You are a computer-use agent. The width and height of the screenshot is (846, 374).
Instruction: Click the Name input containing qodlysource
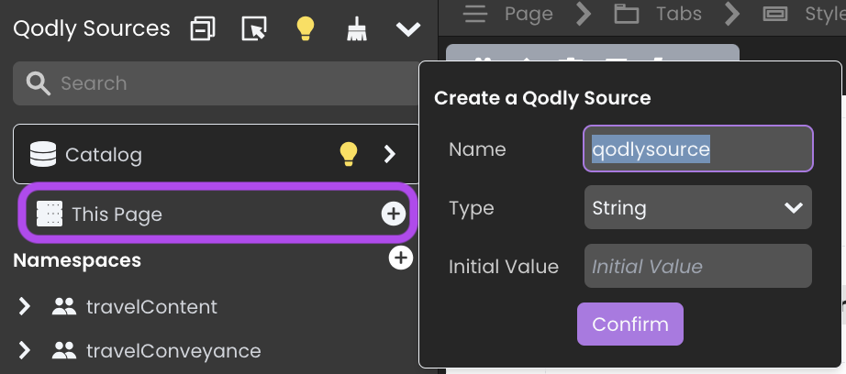point(698,148)
